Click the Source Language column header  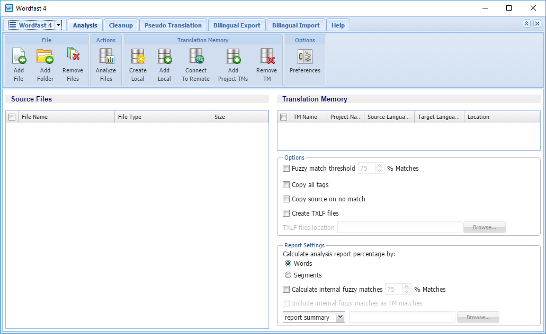(389, 117)
